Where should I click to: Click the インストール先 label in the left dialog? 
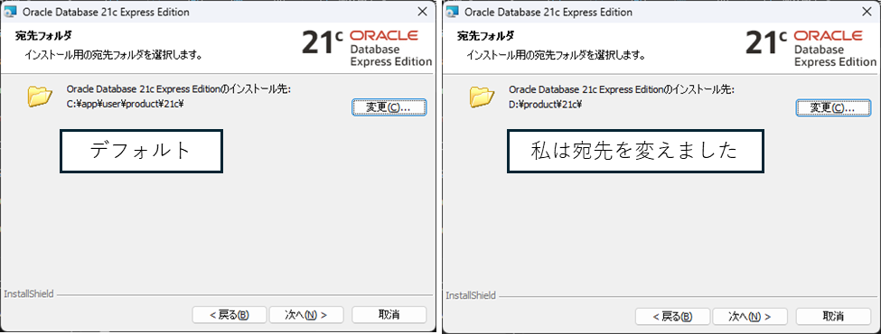point(179,89)
